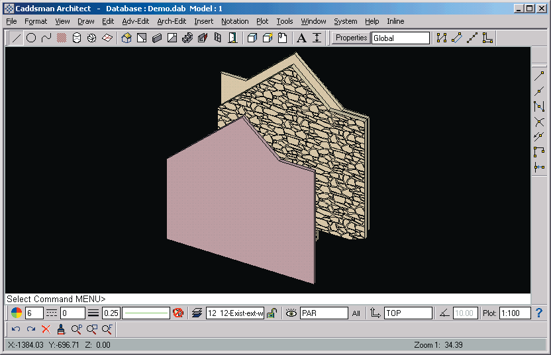Open the layer selector '12-Exist-ext-w' box
Screen dimensions: 551x355
click(235, 313)
